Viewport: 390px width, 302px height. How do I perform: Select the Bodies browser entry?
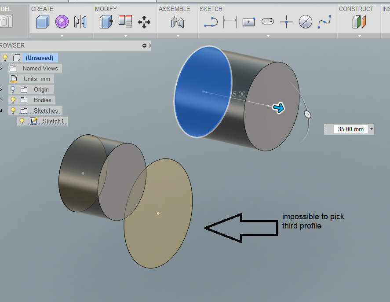click(43, 100)
